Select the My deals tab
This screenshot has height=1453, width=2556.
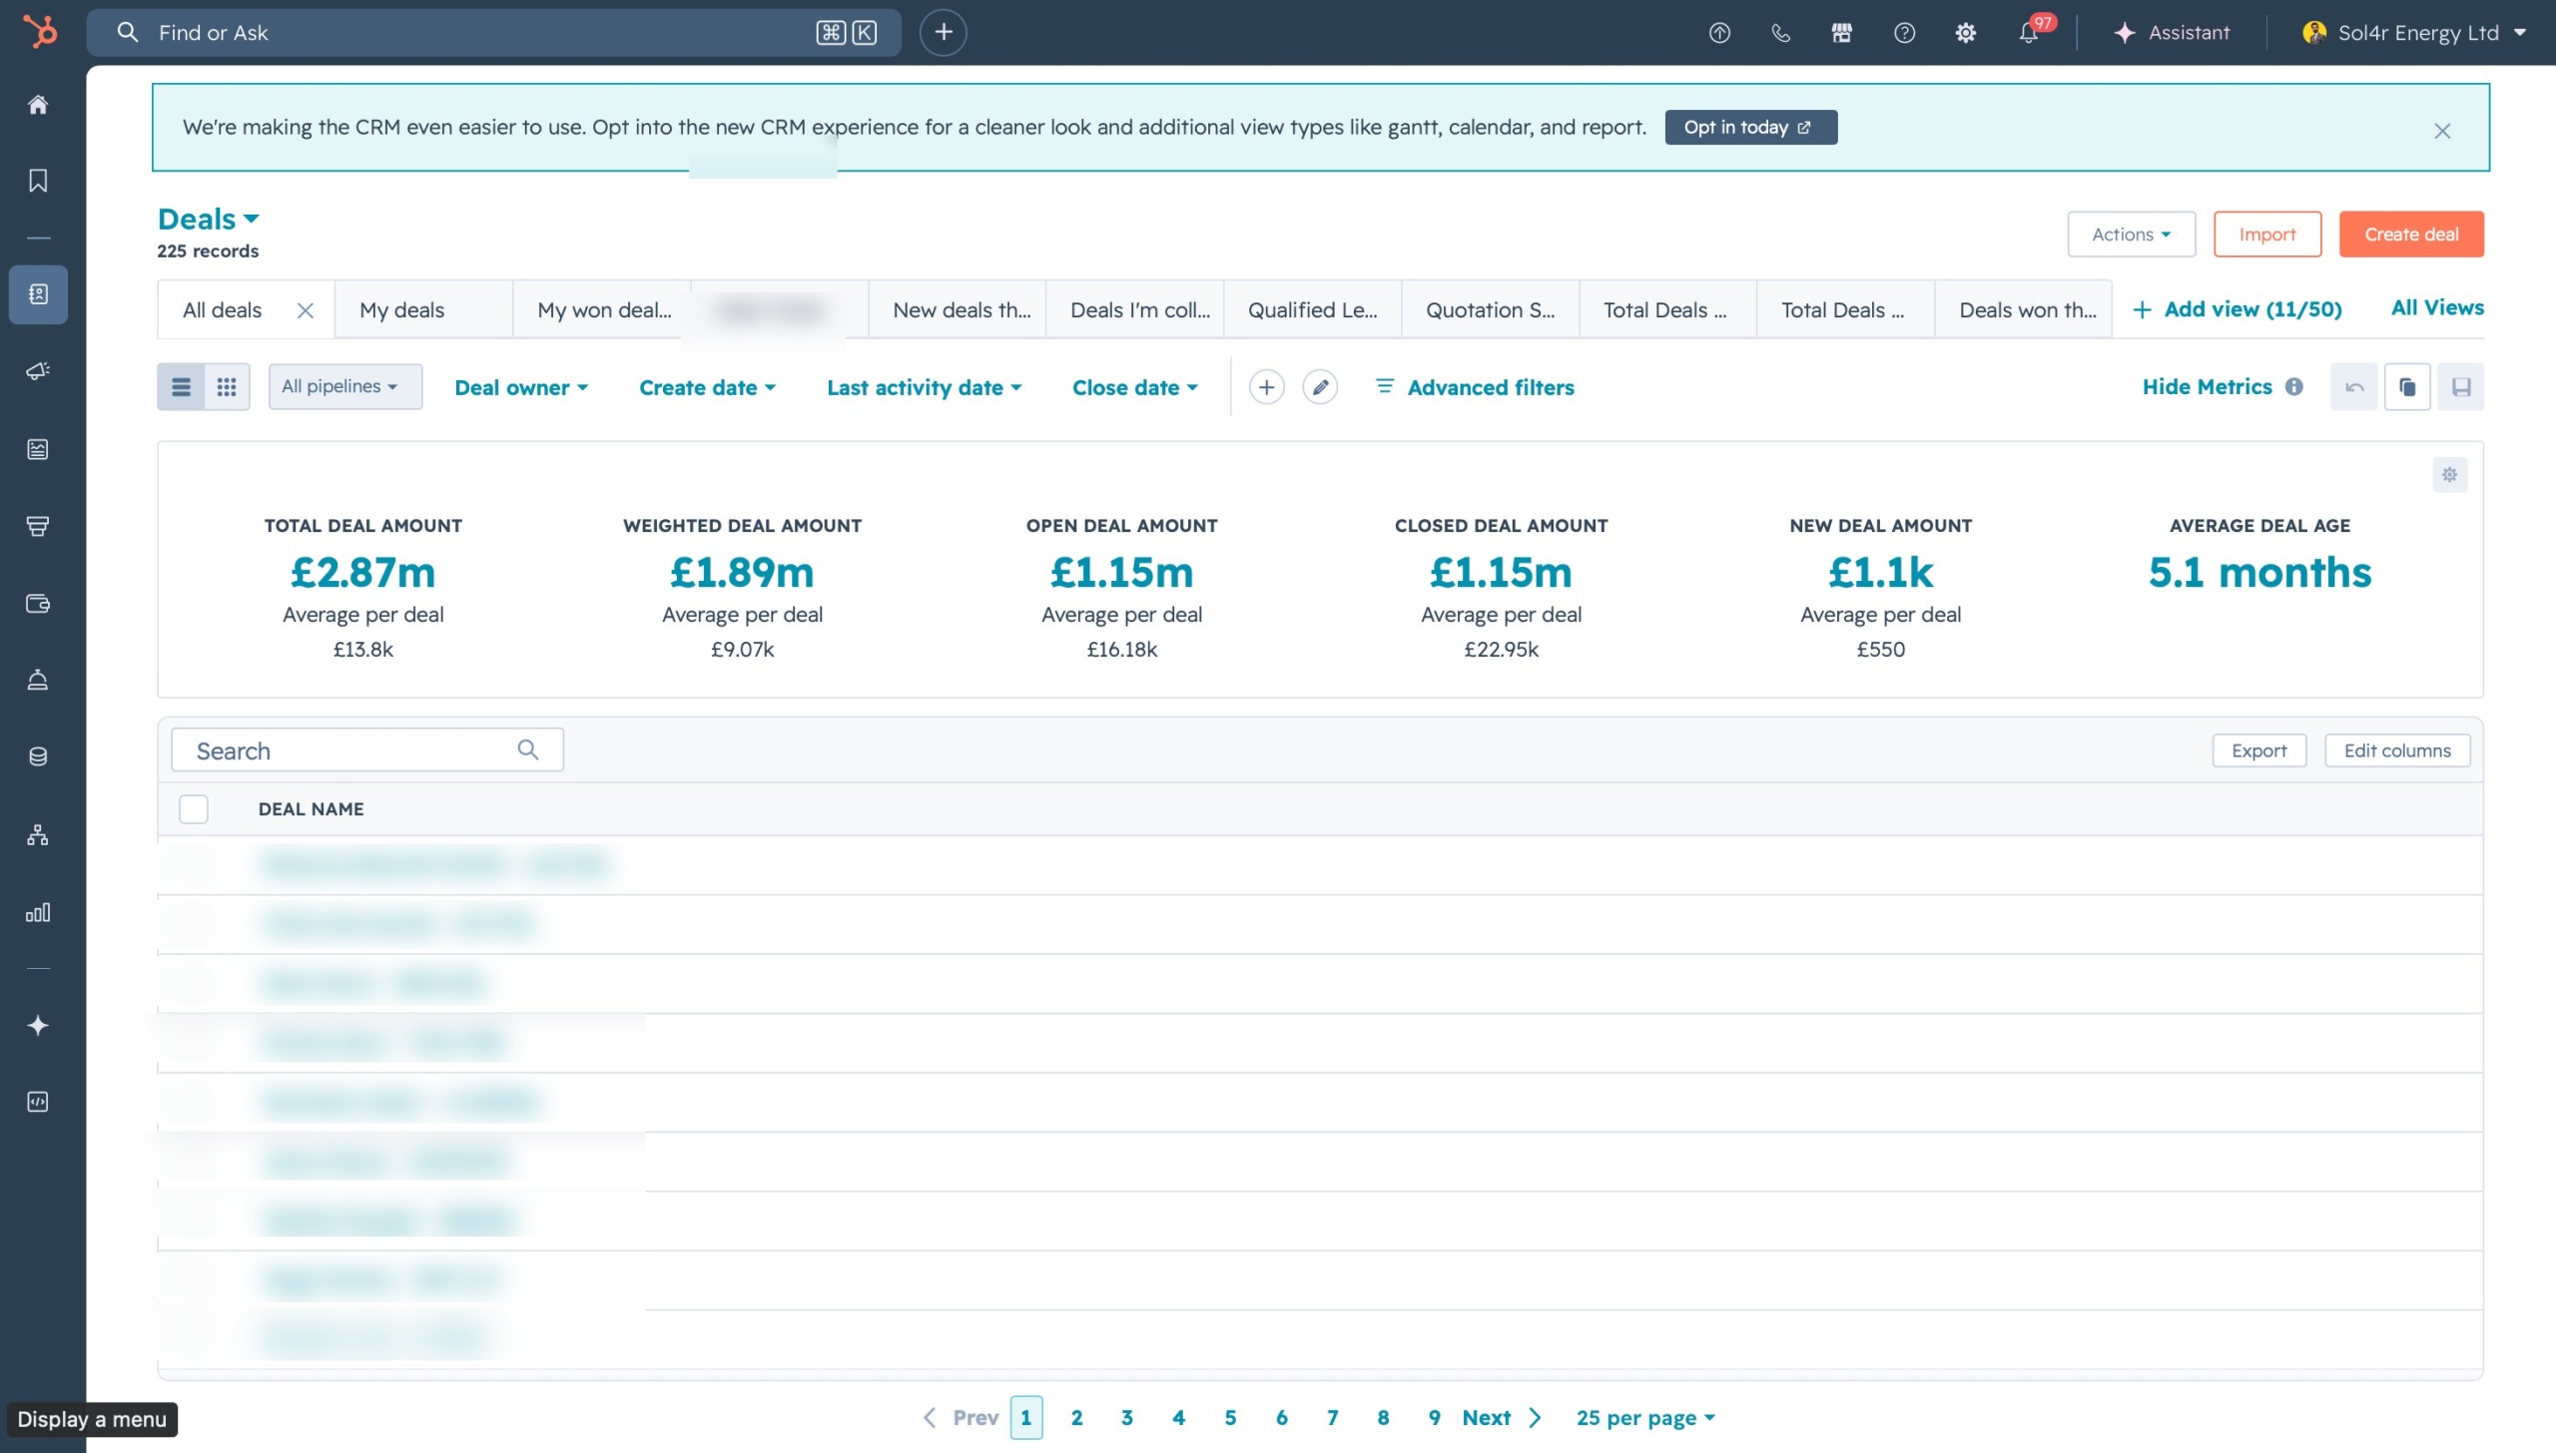pos(423,310)
